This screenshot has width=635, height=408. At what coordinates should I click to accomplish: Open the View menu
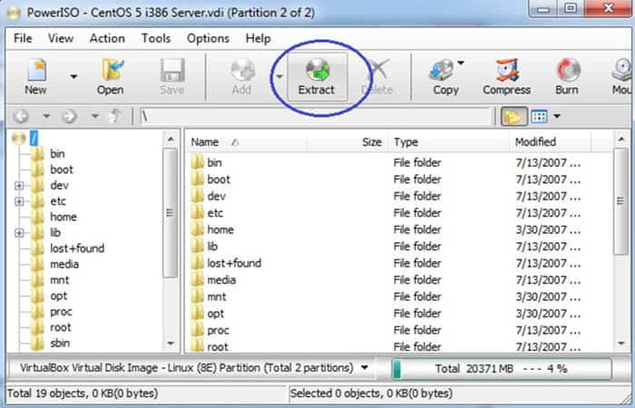pos(61,38)
